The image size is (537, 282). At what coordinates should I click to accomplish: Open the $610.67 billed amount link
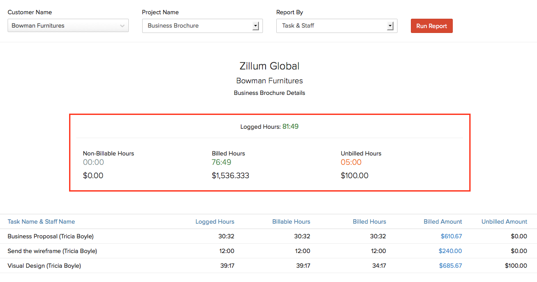tap(451, 236)
